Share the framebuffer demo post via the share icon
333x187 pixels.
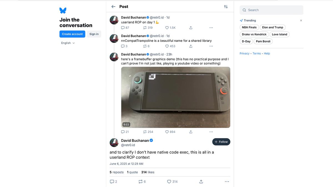tap(191, 132)
